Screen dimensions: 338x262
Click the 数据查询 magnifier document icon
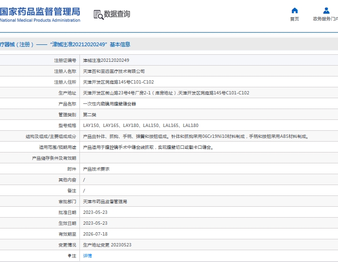click(x=98, y=15)
